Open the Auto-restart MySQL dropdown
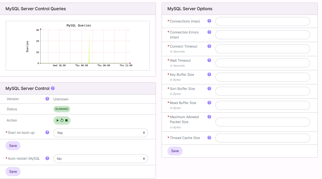Screen dimensions: 322x179 (x=101, y=158)
